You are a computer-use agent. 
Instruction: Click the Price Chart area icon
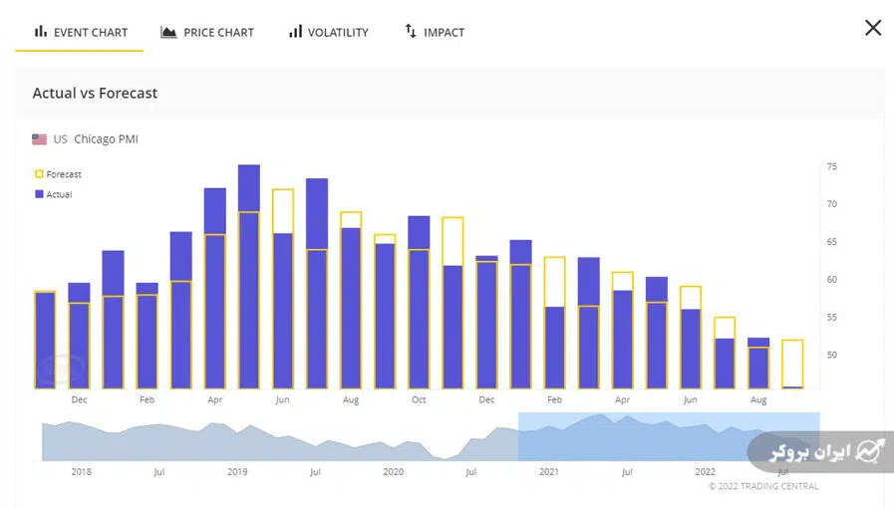pyautogui.click(x=168, y=32)
